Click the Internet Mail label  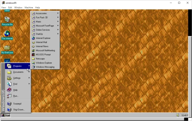[41, 42]
